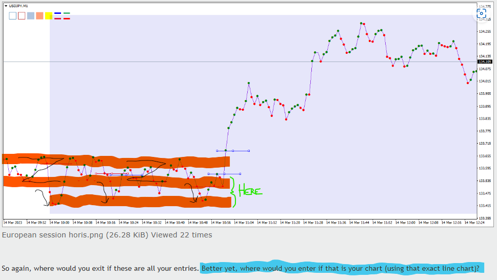Click the 134.109 current price label
The height and width of the screenshot is (280, 497).
[485, 62]
